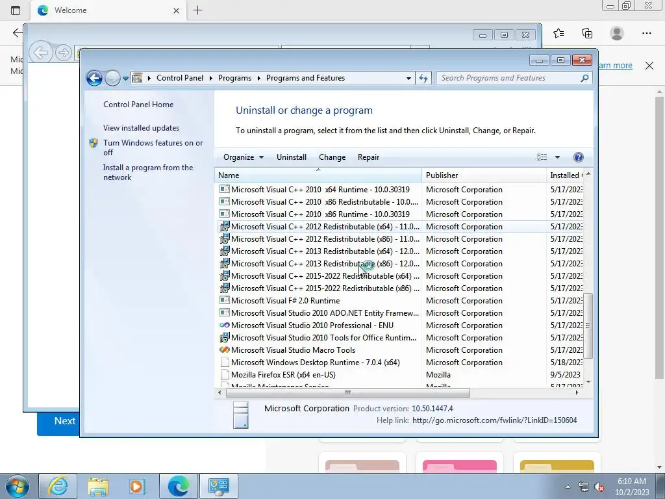The image size is (665, 499).
Task: Click the Control Panel address bar icon
Action: (138, 78)
